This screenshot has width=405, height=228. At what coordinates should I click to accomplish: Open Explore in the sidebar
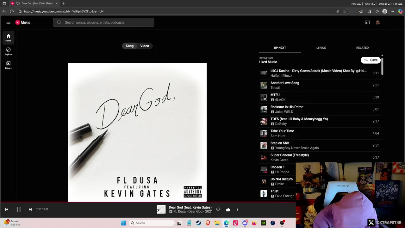(9, 51)
